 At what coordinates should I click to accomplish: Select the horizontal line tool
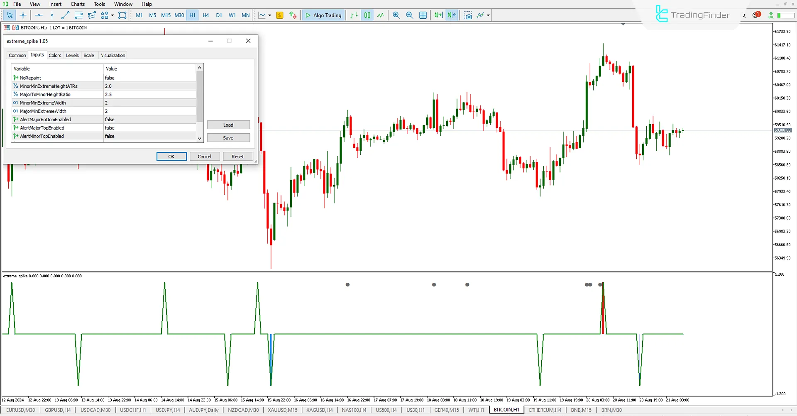39,15
